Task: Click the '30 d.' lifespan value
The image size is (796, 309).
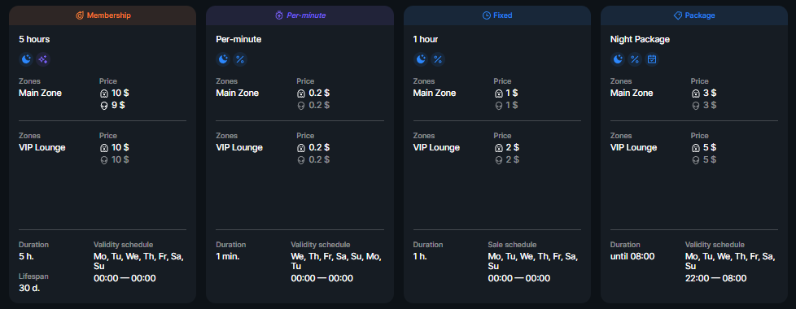Action: pos(29,288)
